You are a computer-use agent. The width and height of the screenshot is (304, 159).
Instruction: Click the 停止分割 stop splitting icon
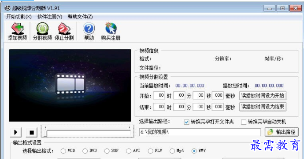64,31
